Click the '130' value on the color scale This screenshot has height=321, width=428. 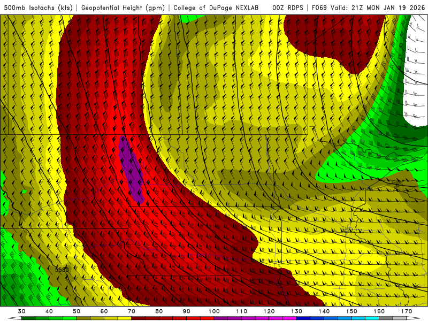[297, 311]
